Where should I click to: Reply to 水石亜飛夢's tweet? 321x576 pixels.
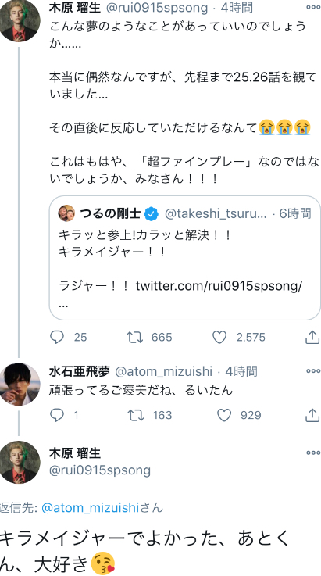pos(56,415)
